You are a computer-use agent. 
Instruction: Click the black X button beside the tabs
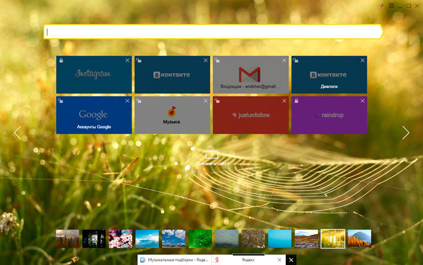291,260
